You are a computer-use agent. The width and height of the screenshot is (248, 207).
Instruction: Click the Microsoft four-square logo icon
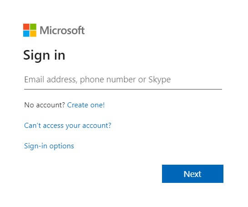point(30,30)
